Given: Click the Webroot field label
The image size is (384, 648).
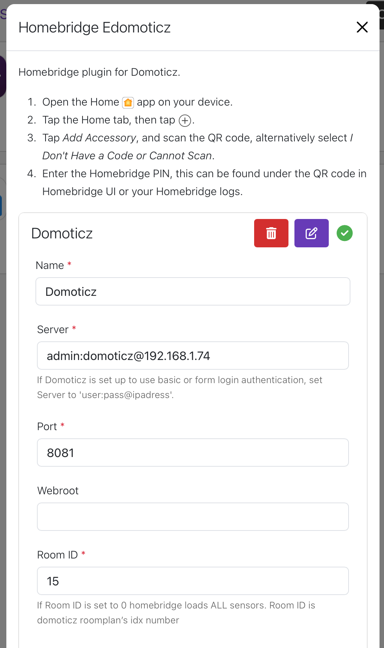Looking at the screenshot, I should tap(58, 491).
